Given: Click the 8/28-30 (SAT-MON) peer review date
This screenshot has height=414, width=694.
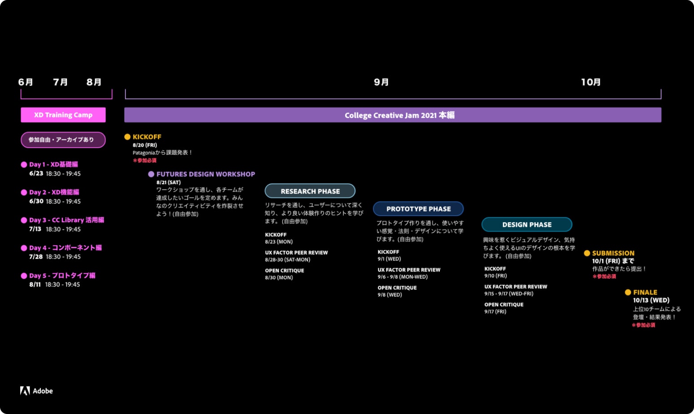Looking at the screenshot, I should tap(287, 260).
